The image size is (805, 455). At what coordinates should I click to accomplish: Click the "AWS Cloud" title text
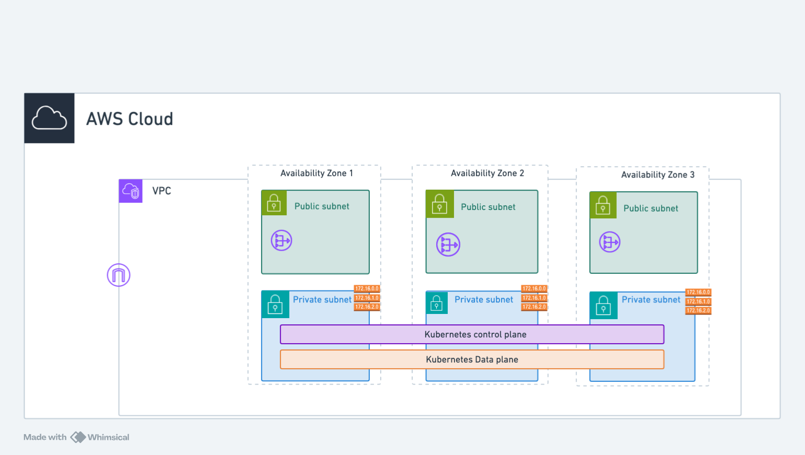(130, 119)
